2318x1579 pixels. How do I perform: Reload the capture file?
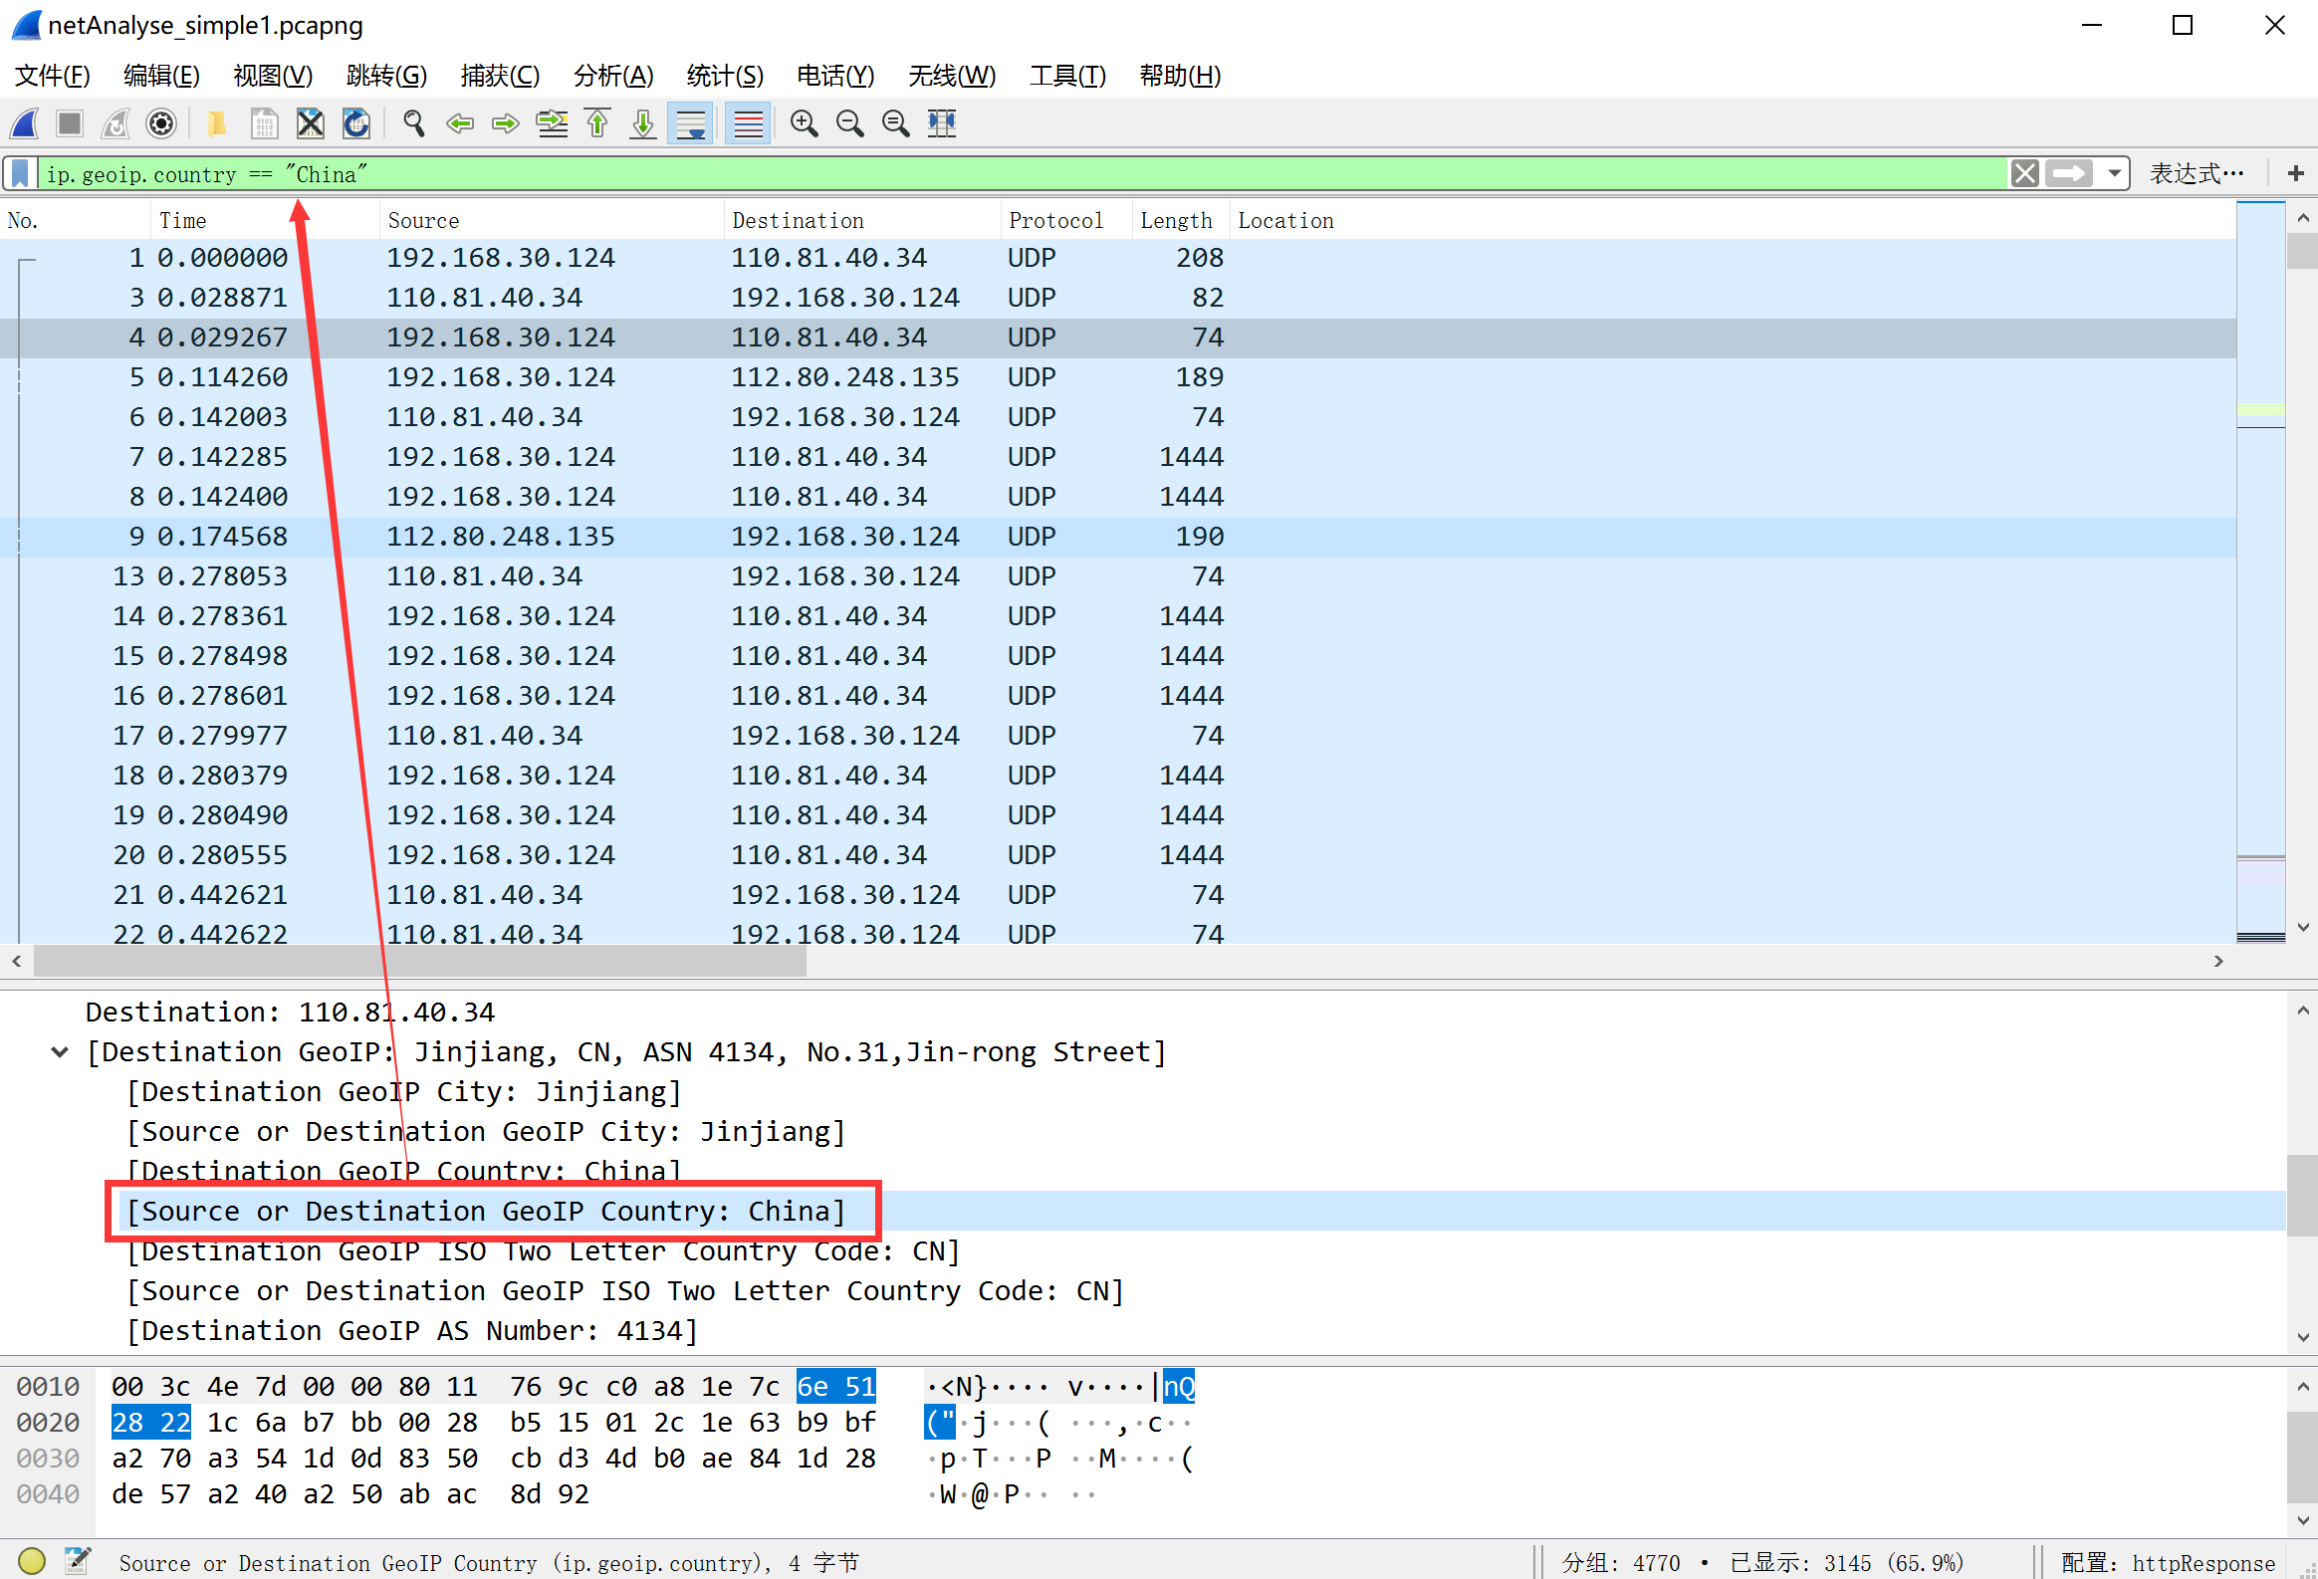pos(356,123)
